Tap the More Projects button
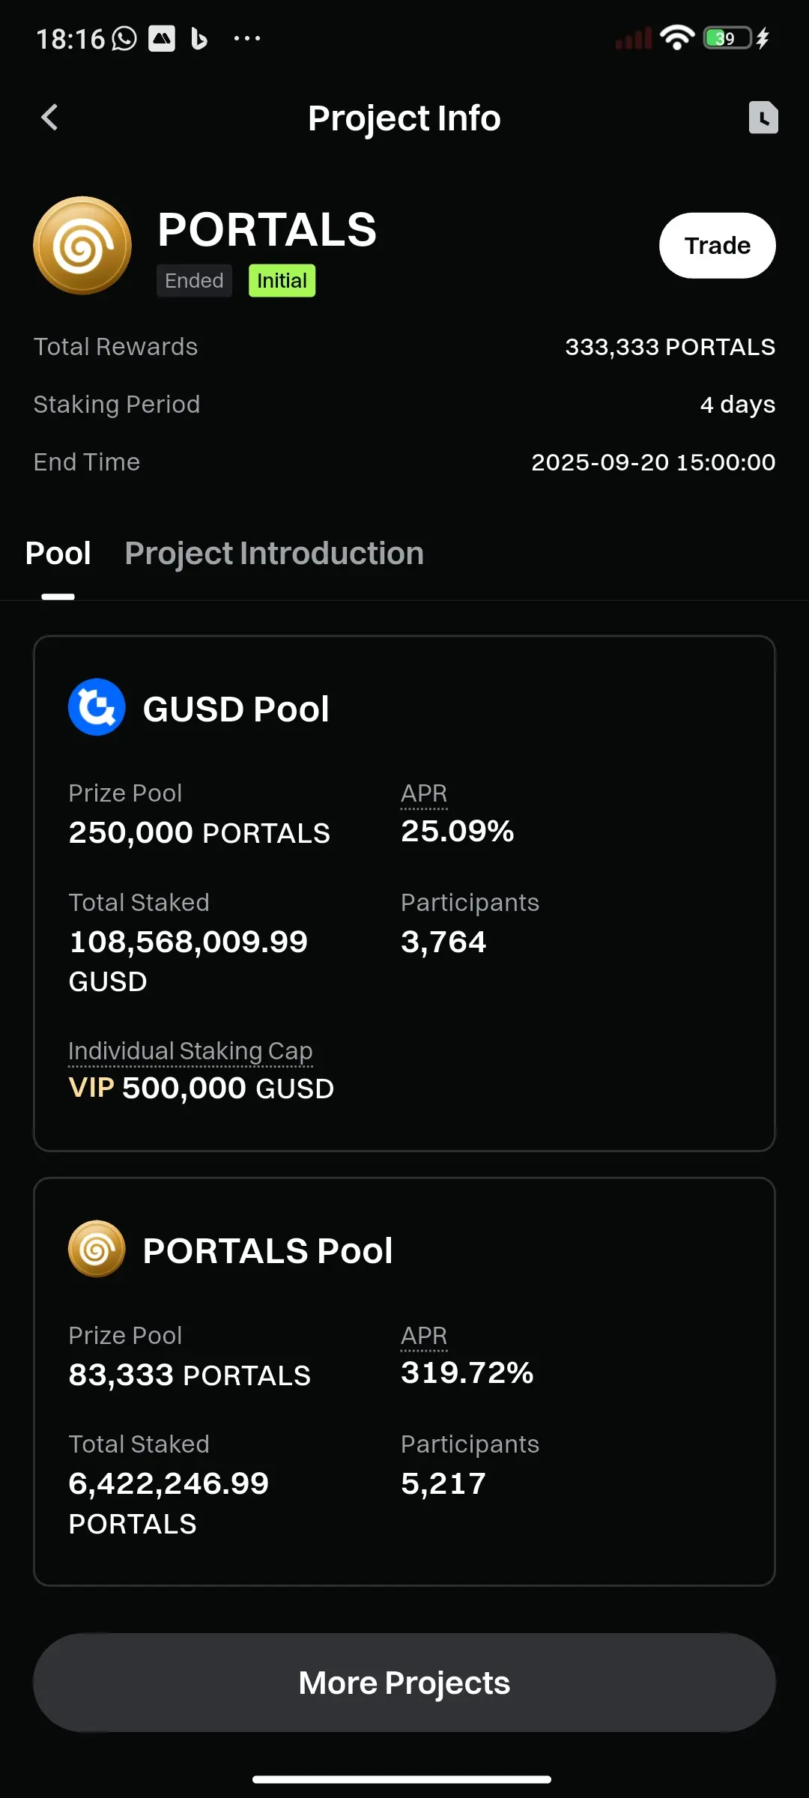The height and width of the screenshot is (1798, 809). (404, 1683)
